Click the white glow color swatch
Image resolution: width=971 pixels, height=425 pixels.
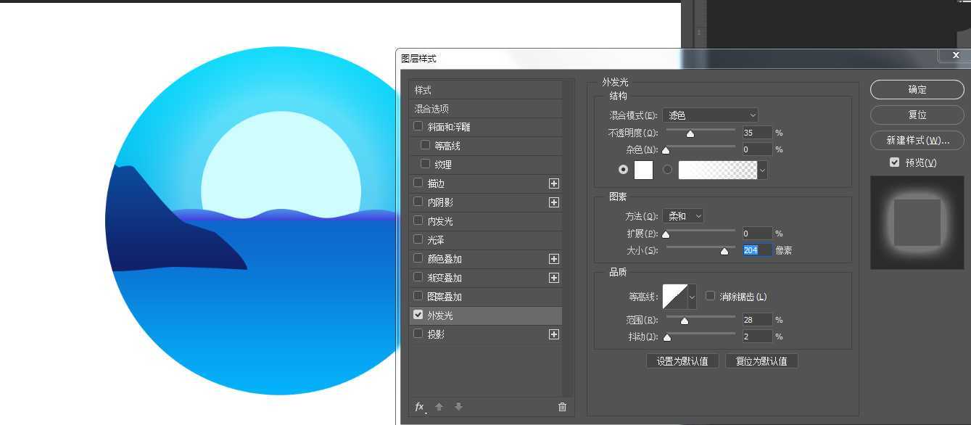point(642,170)
